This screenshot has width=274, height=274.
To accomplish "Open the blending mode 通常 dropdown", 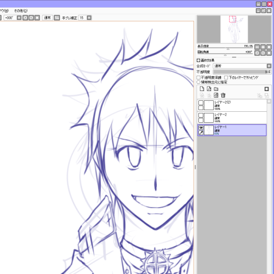I will pyautogui.click(x=242, y=66).
